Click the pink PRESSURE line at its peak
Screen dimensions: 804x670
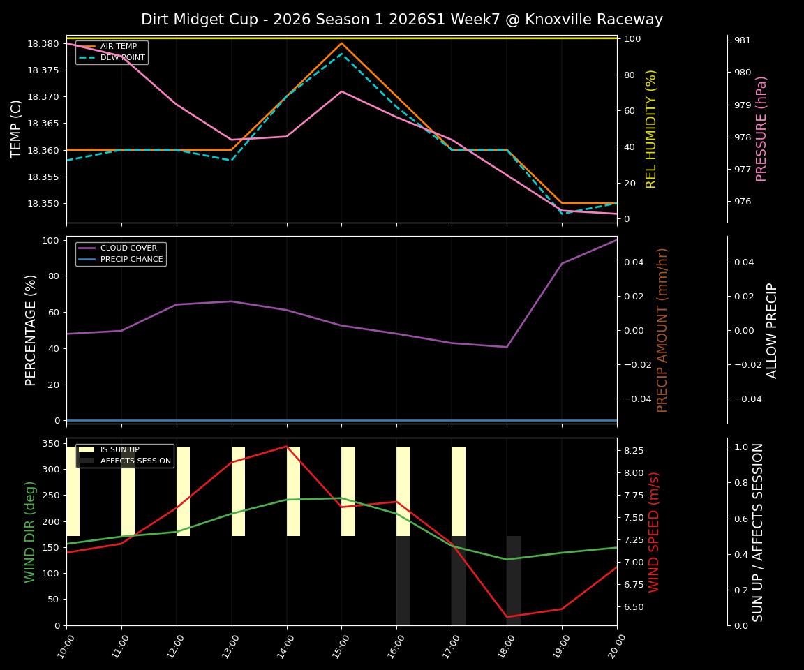tap(342, 91)
